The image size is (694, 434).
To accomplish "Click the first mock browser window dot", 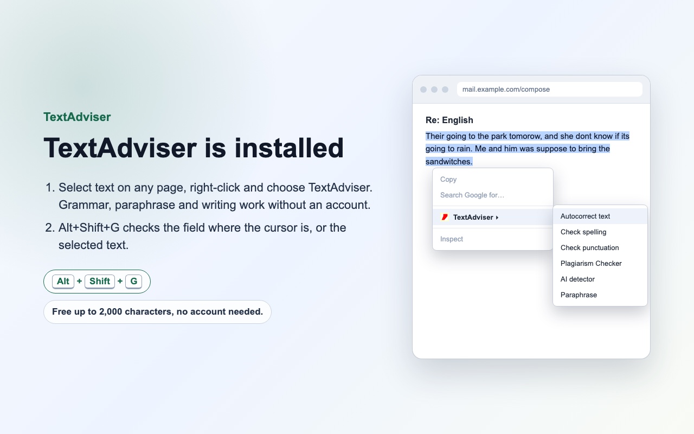I will 423,90.
